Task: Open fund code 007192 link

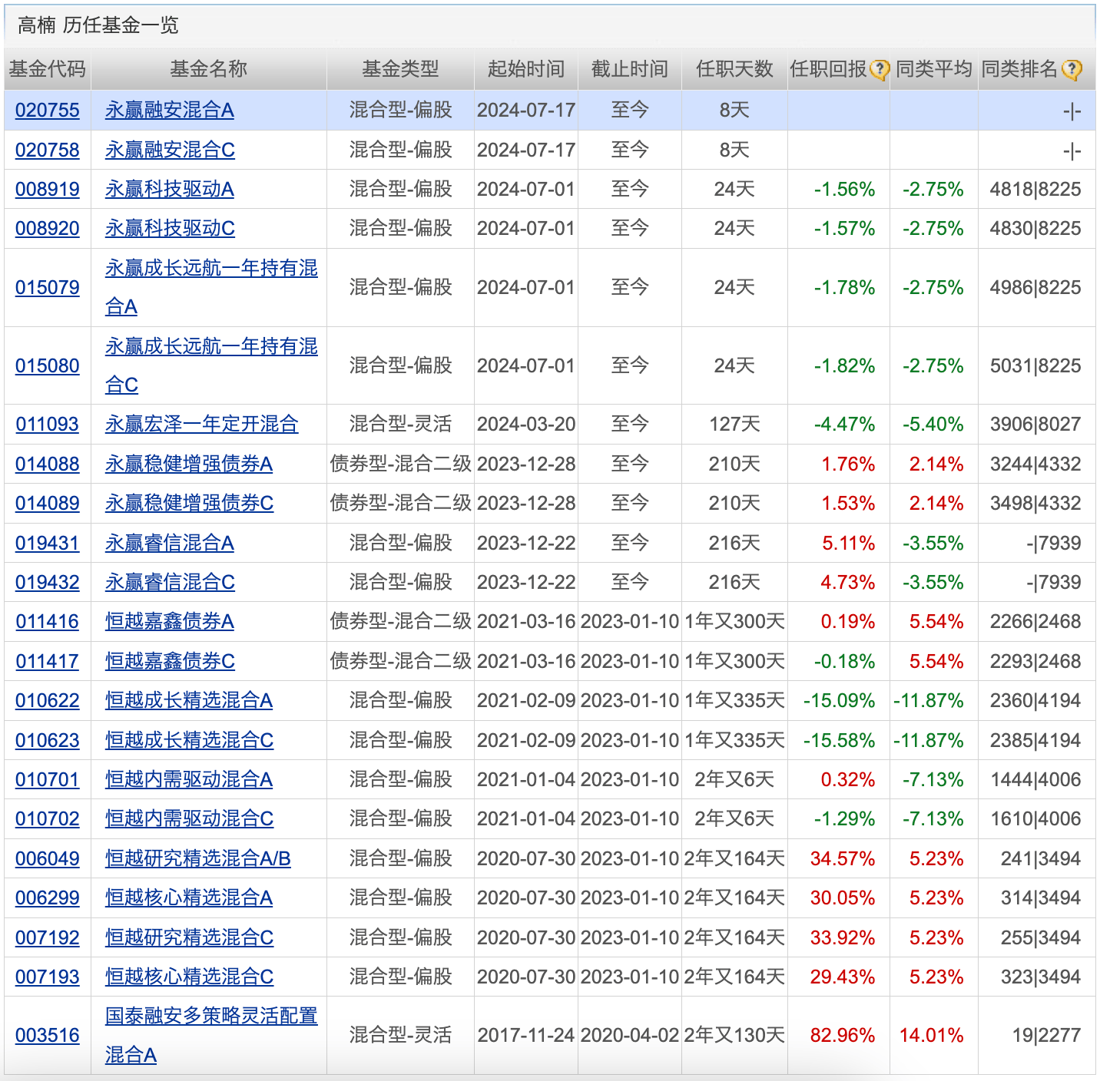Action: (48, 937)
